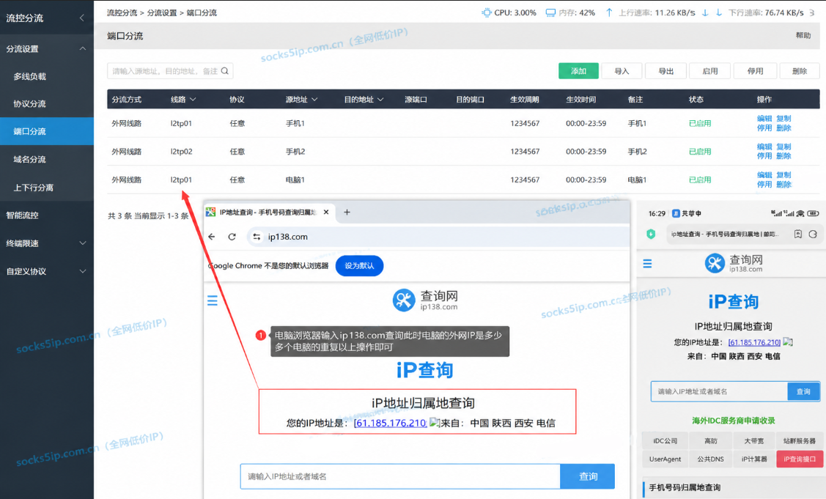Edit the 手机1 rule
This screenshot has height=499, width=826.
pyautogui.click(x=764, y=119)
